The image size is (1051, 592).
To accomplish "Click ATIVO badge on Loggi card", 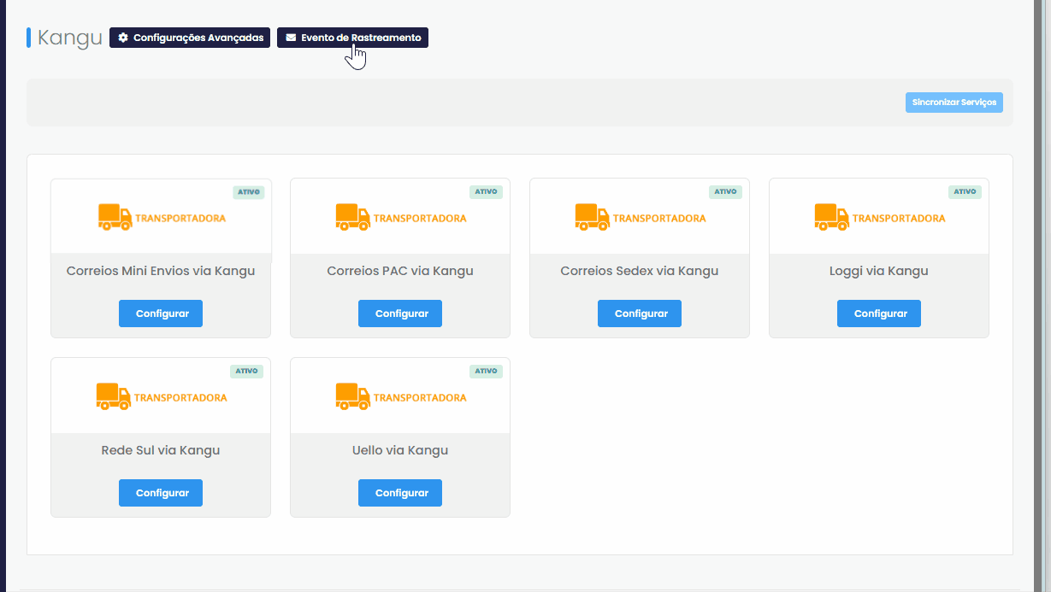I will (965, 192).
